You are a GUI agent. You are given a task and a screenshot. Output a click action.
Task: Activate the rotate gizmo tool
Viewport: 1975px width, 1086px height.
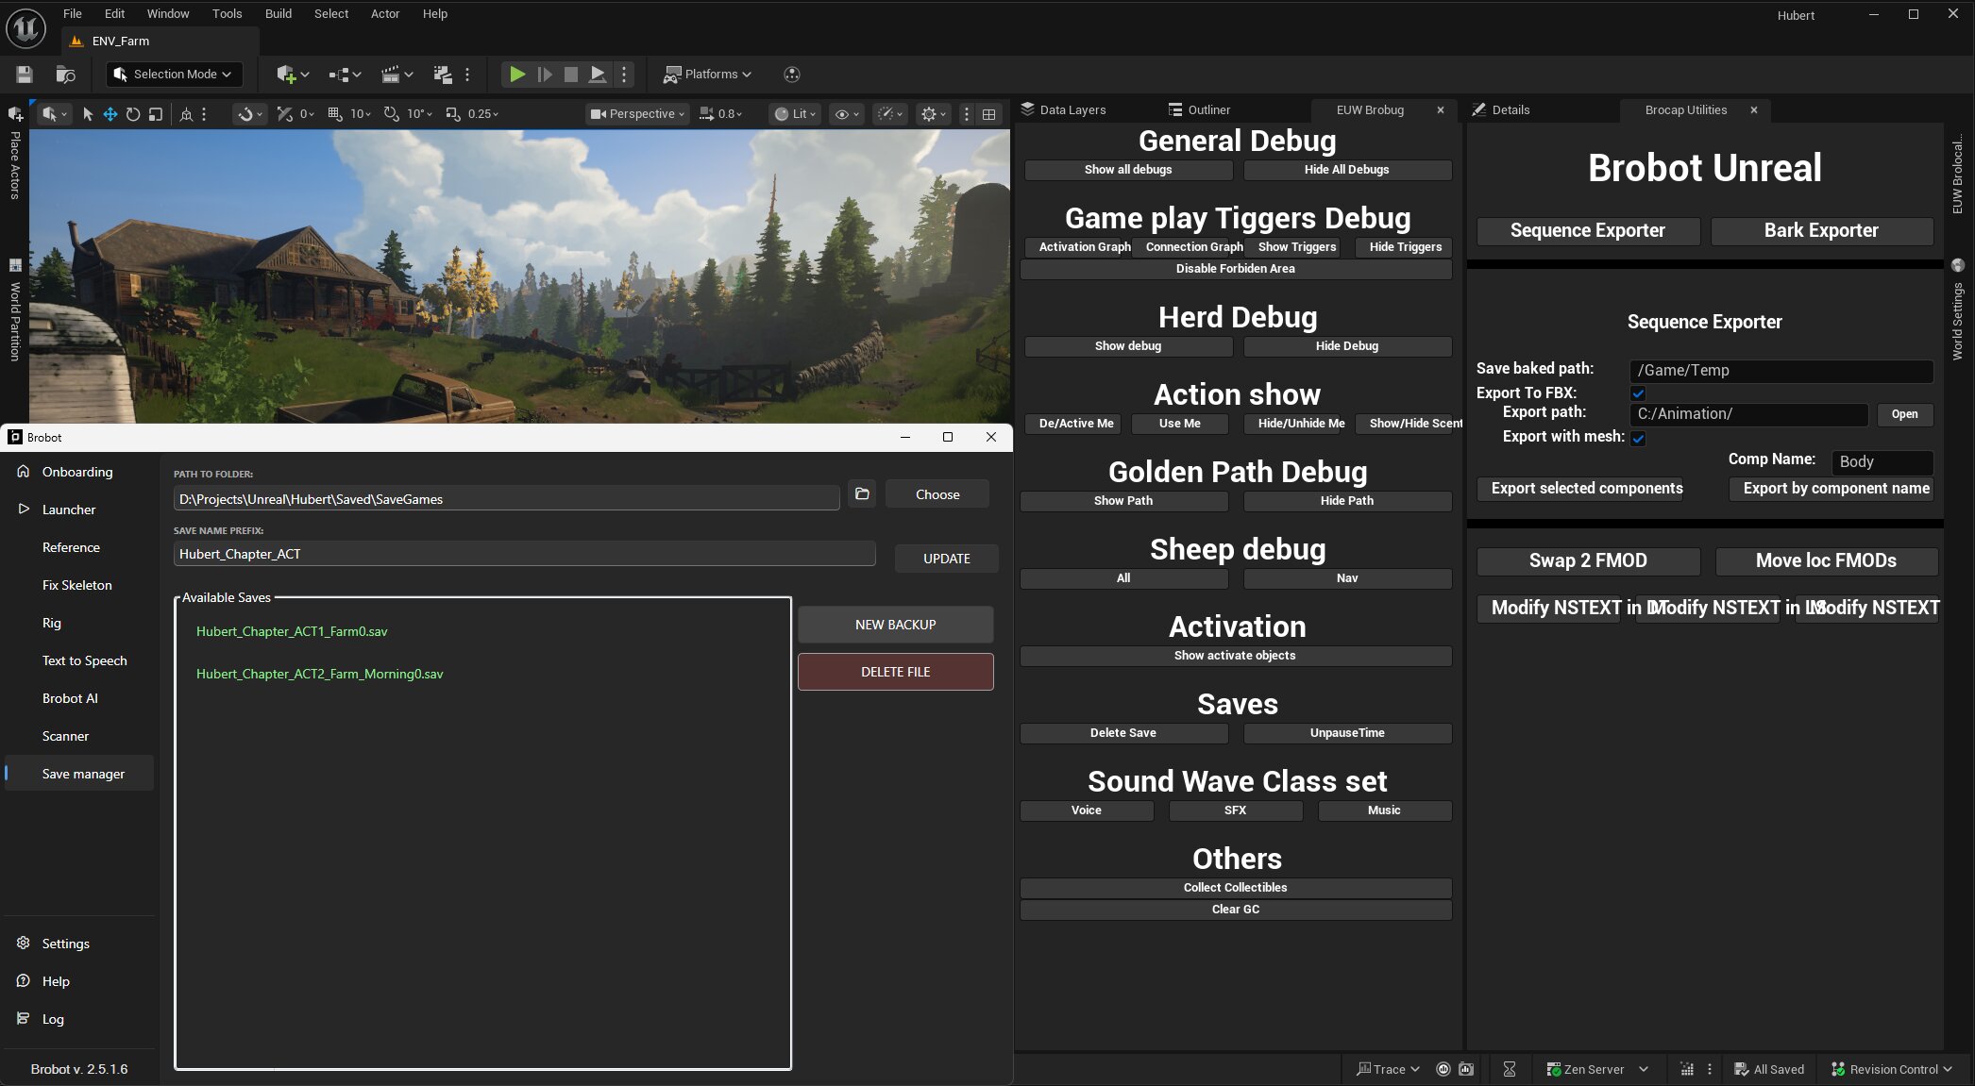point(133,114)
